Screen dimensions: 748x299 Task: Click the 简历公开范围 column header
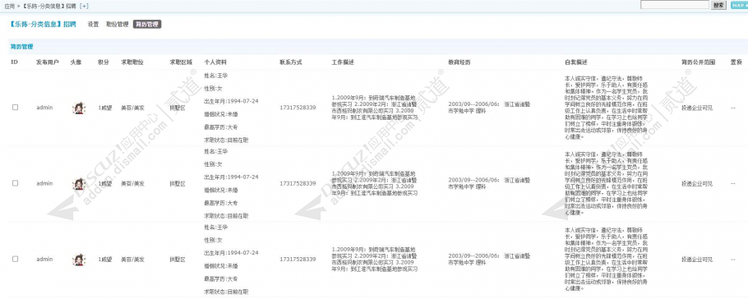click(x=699, y=62)
